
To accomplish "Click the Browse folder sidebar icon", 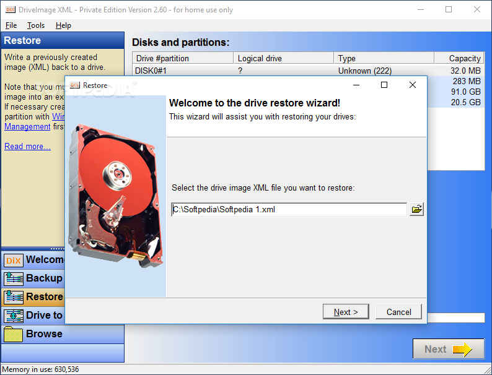I will pyautogui.click(x=13, y=334).
